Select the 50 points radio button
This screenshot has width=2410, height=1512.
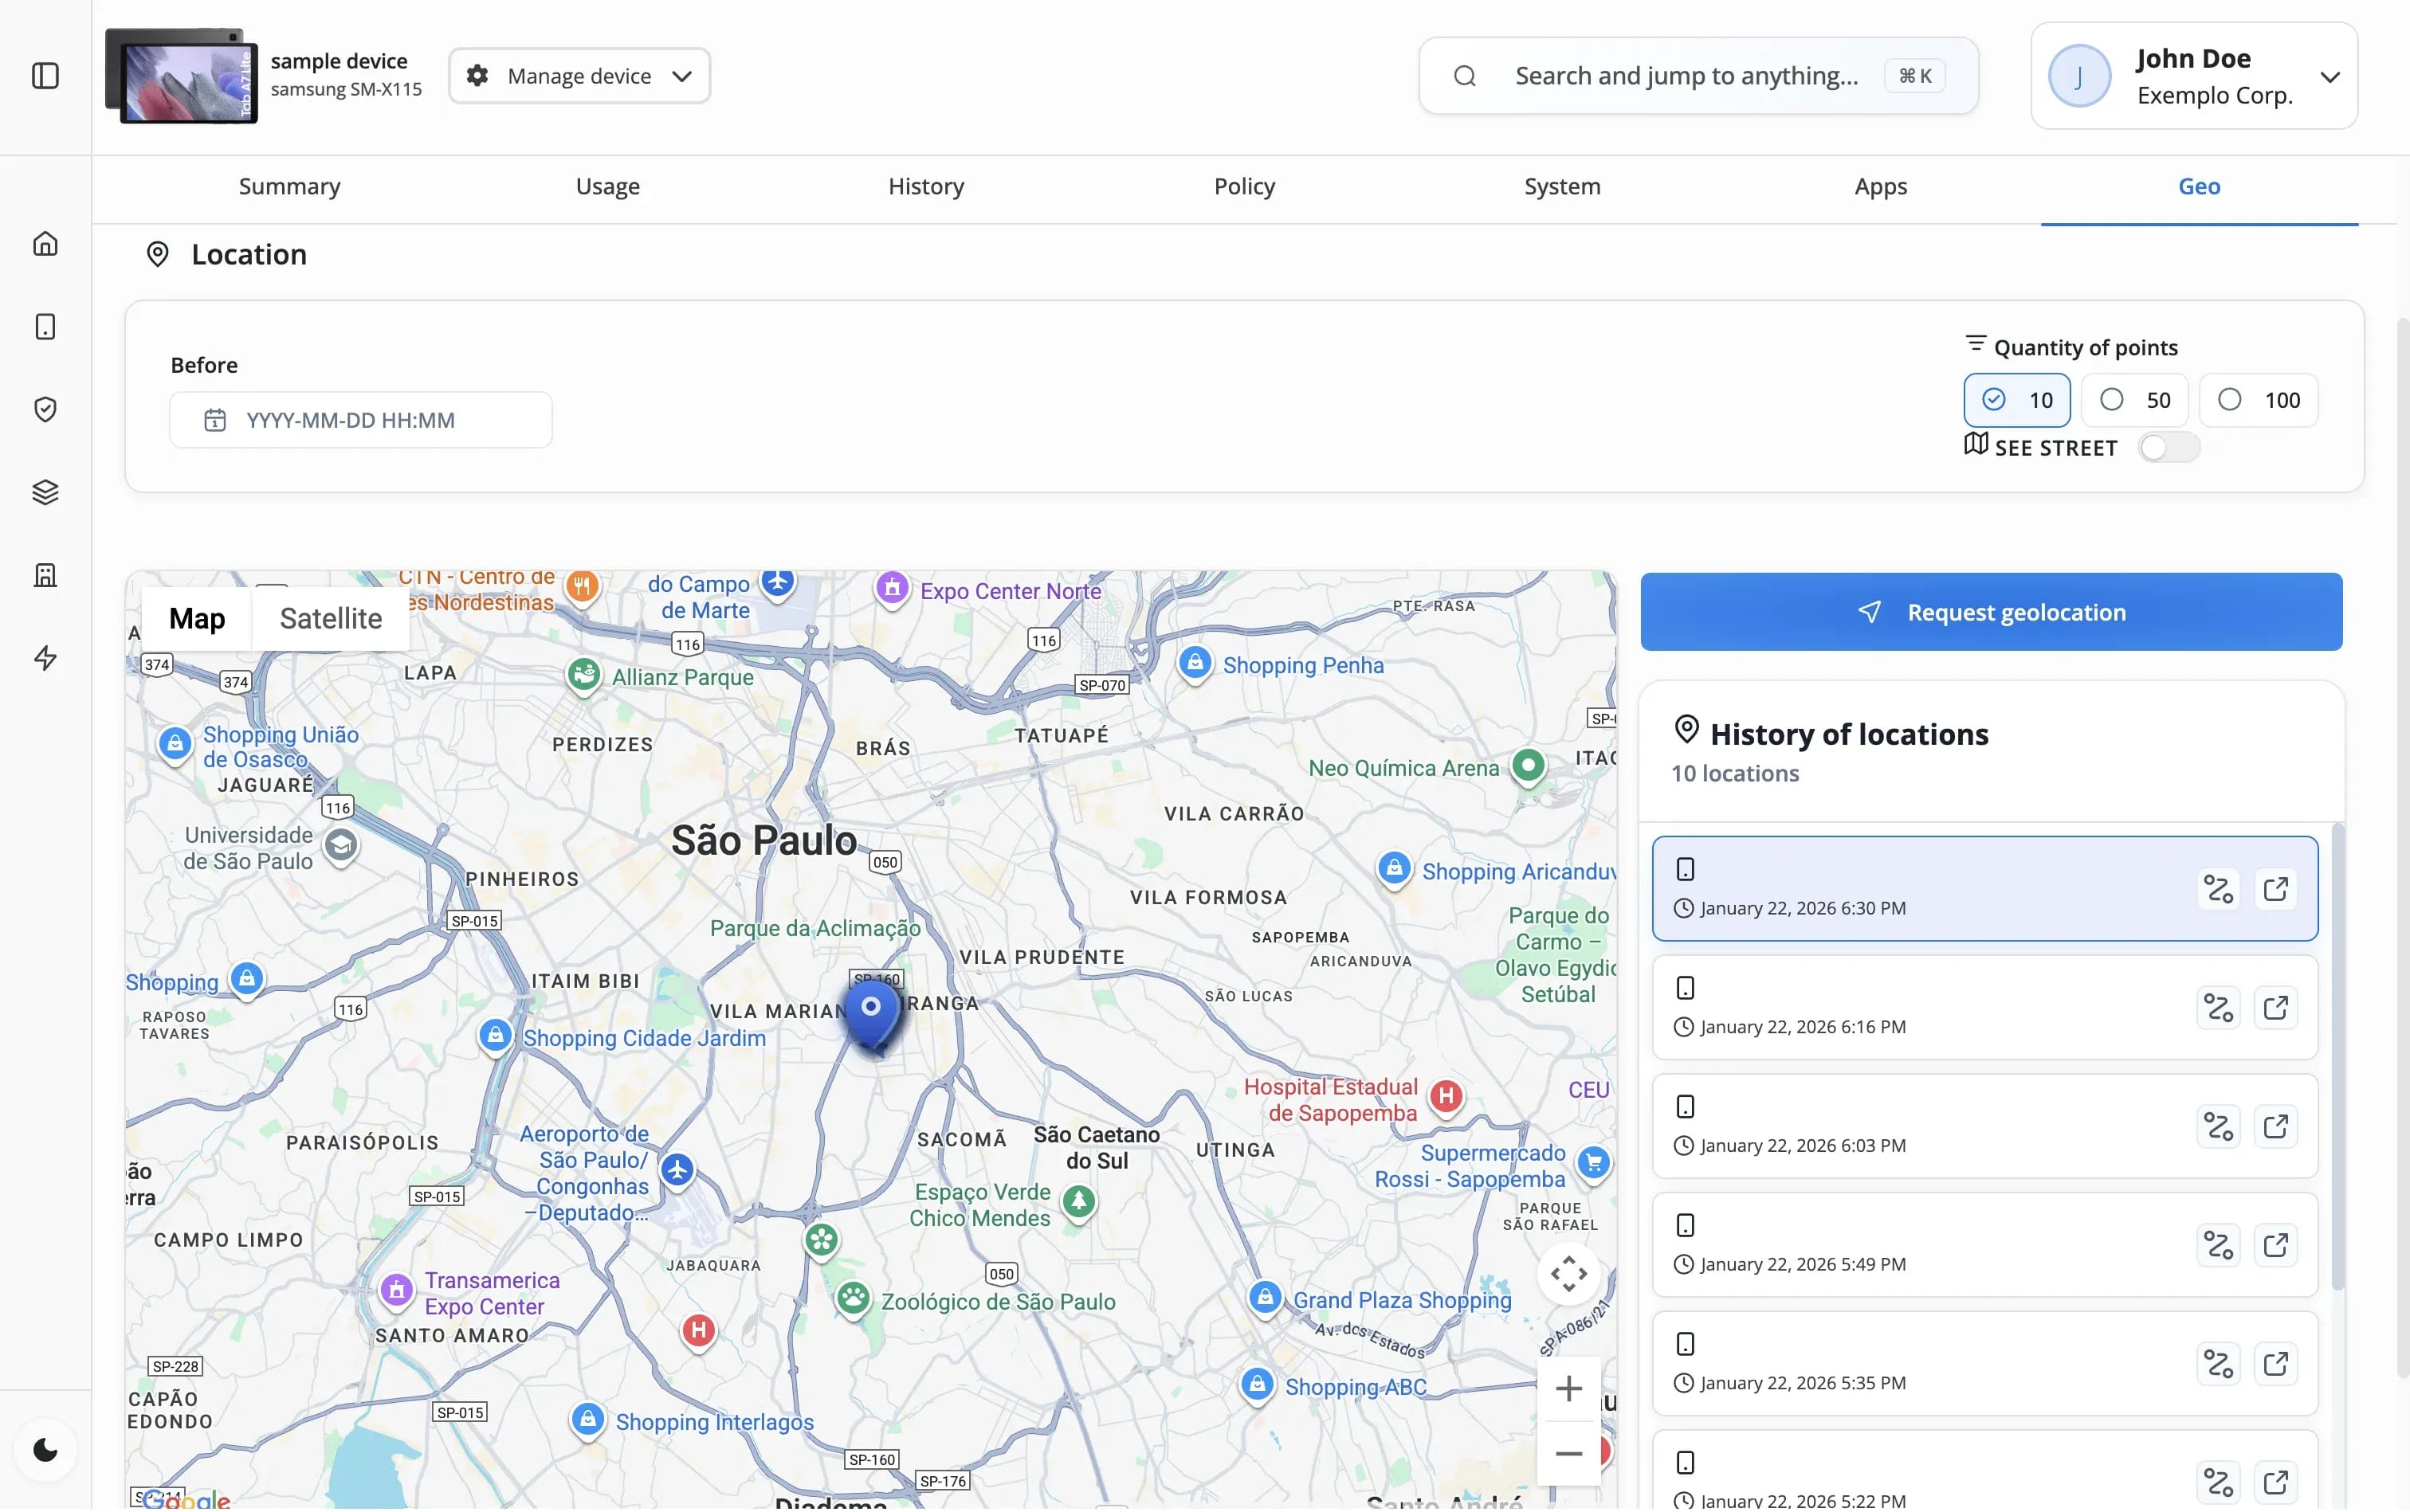click(2112, 400)
